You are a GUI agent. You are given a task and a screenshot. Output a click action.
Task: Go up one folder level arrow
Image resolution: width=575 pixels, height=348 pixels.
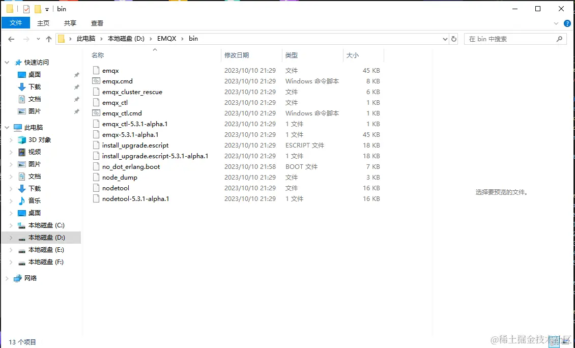coord(49,39)
